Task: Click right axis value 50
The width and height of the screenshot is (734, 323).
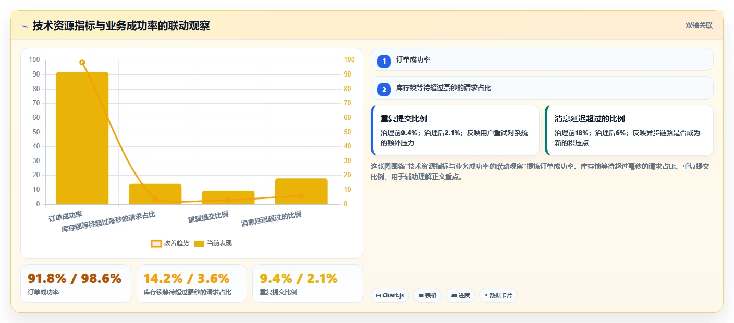Action: 348,132
